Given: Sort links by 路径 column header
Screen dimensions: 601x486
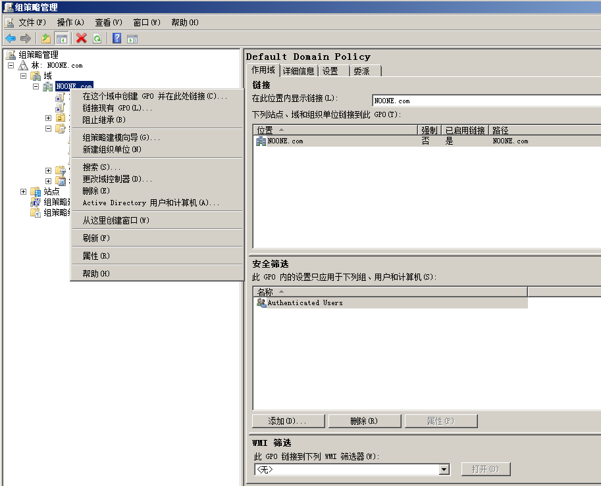Looking at the screenshot, I should point(545,130).
